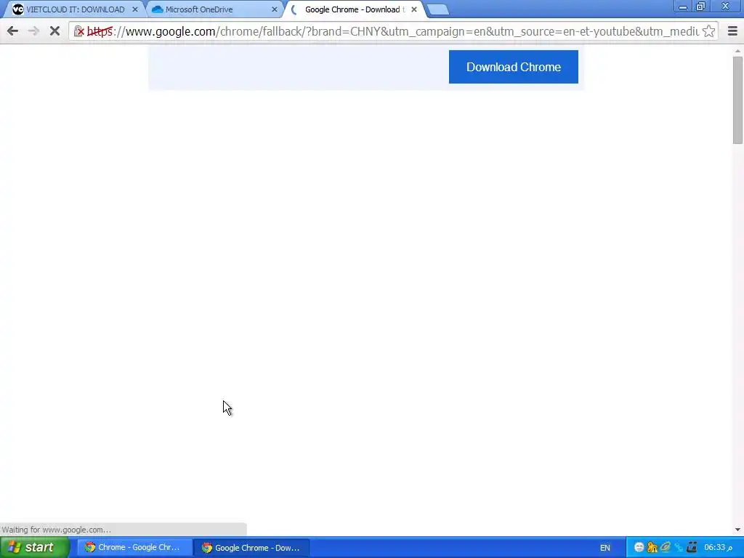The image size is (744, 558).
Task: Click the green oval tray icon
Action: point(666,548)
